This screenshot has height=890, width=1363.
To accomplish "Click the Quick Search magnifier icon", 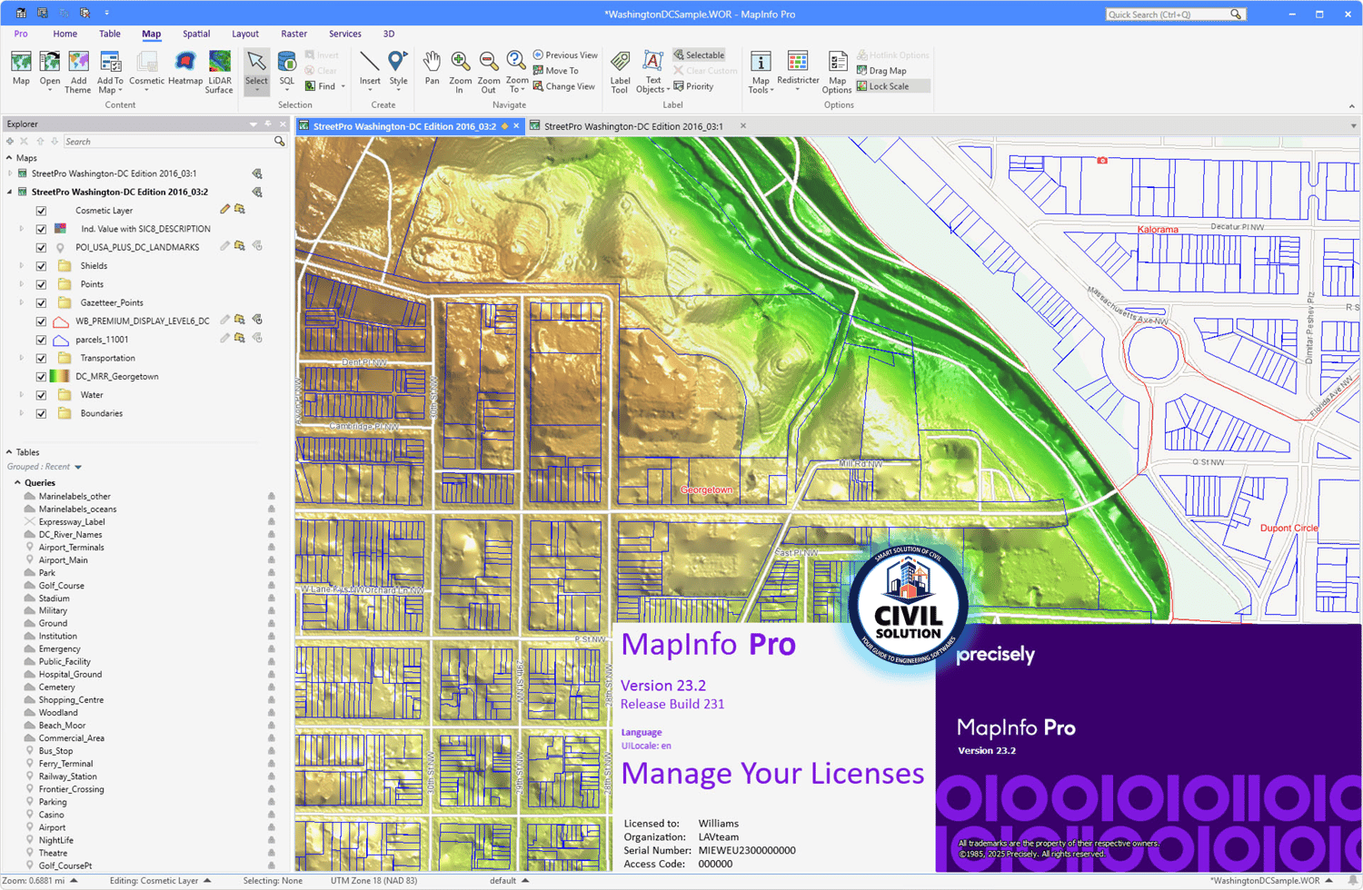I will click(x=1236, y=15).
